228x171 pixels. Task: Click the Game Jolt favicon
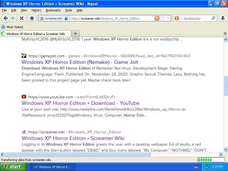point(24,56)
